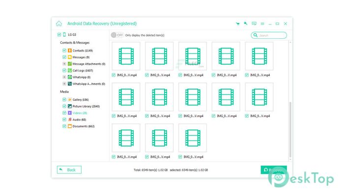
Task: Open the Documents (662) category
Action: [x=84, y=126]
